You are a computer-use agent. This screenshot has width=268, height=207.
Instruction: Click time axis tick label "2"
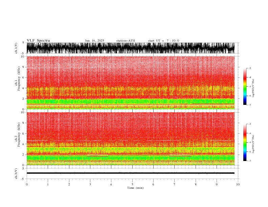pos(69,184)
